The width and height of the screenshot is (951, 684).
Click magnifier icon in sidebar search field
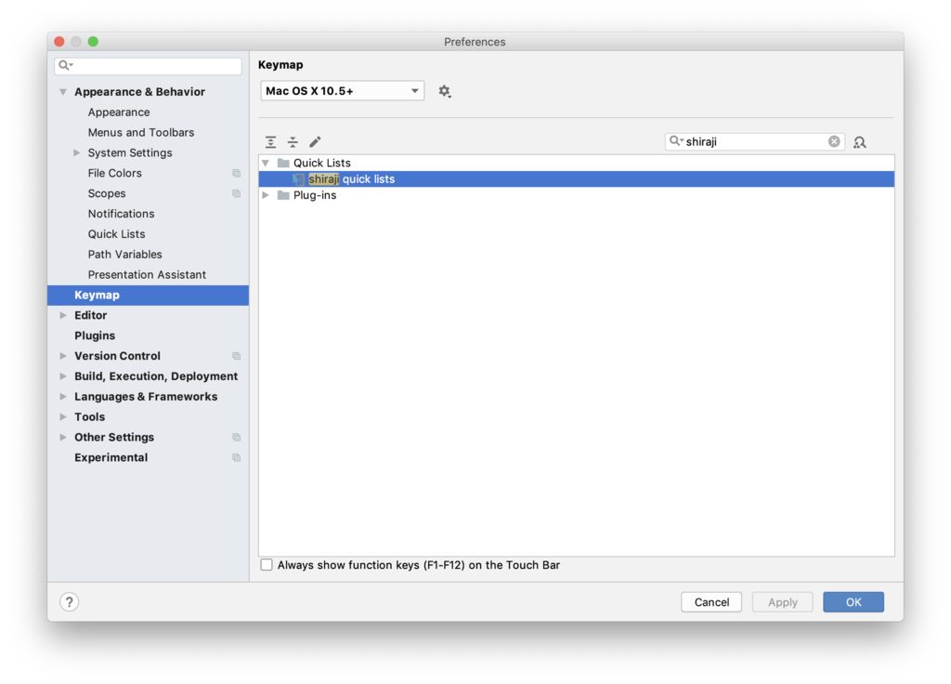[x=65, y=65]
